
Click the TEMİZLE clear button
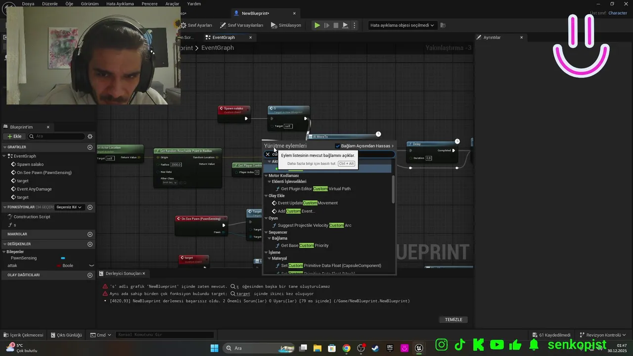[x=453, y=319]
